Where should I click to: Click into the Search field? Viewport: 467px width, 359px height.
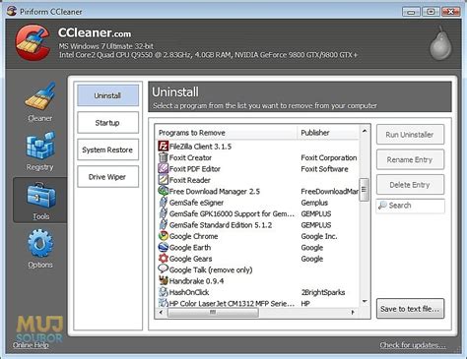[x=411, y=206]
